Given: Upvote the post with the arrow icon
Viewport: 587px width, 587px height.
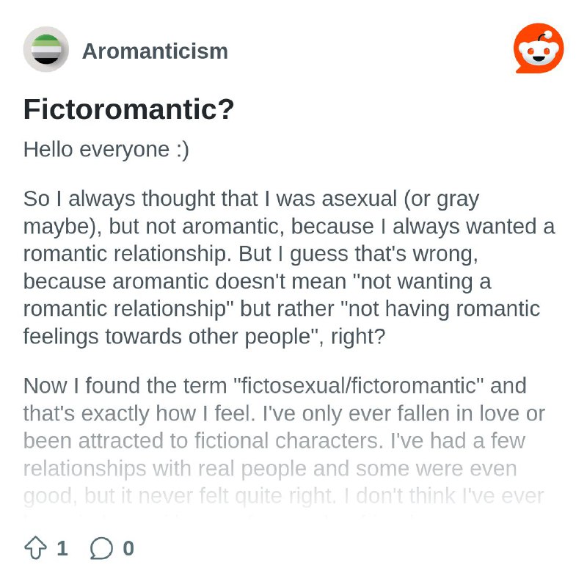Looking at the screenshot, I should pos(35,547).
